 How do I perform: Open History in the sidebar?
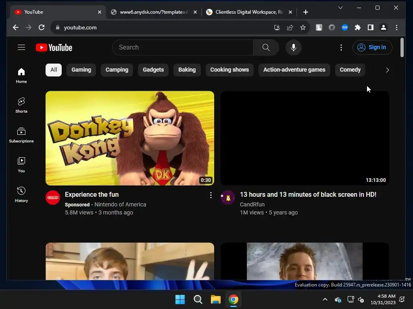tap(21, 194)
